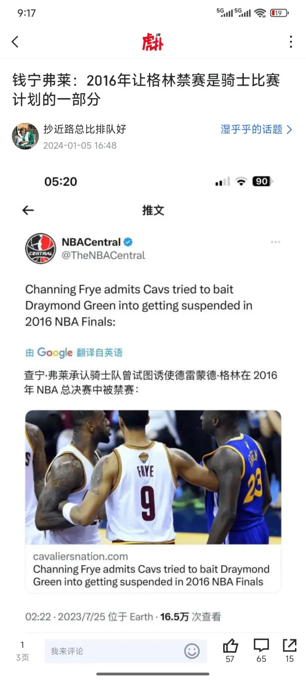The image size is (306, 681).
Task: Tap the post title about 2016年格林禁赛
Action: pos(146,90)
